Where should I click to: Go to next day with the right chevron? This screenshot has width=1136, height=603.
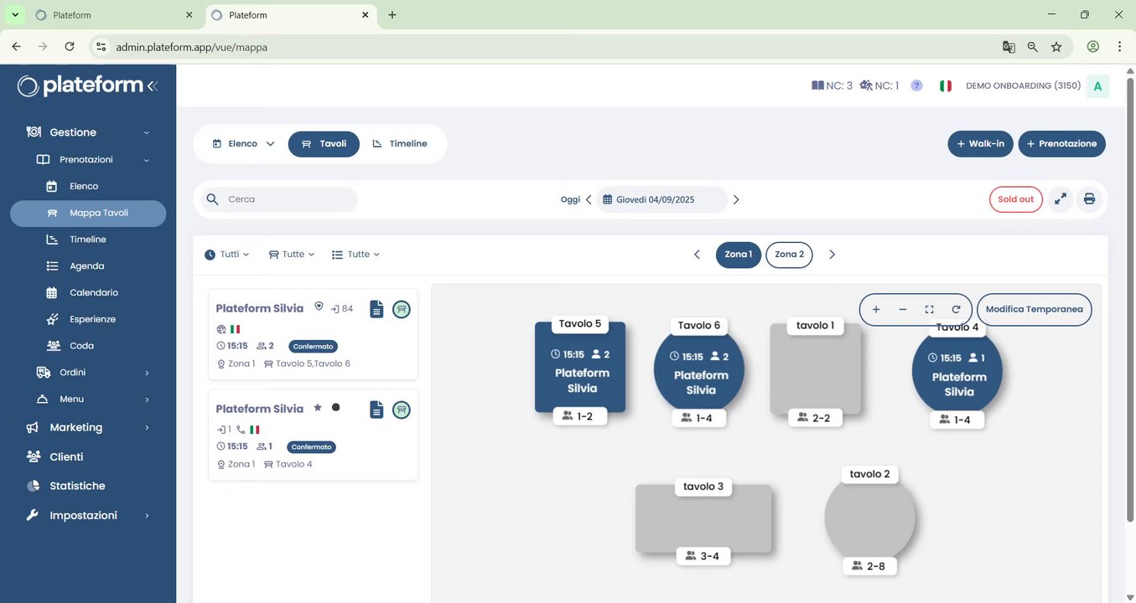(x=736, y=199)
